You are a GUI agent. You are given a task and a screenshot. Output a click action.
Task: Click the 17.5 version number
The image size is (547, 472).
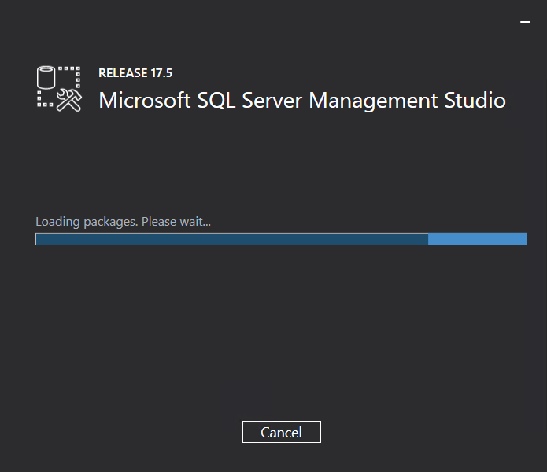(161, 73)
